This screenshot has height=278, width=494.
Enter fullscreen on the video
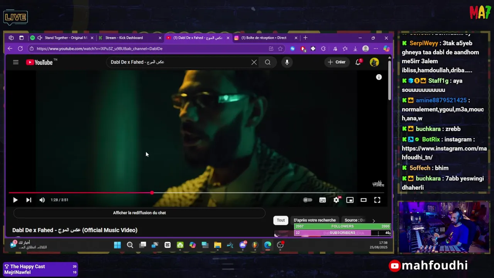coord(377,200)
